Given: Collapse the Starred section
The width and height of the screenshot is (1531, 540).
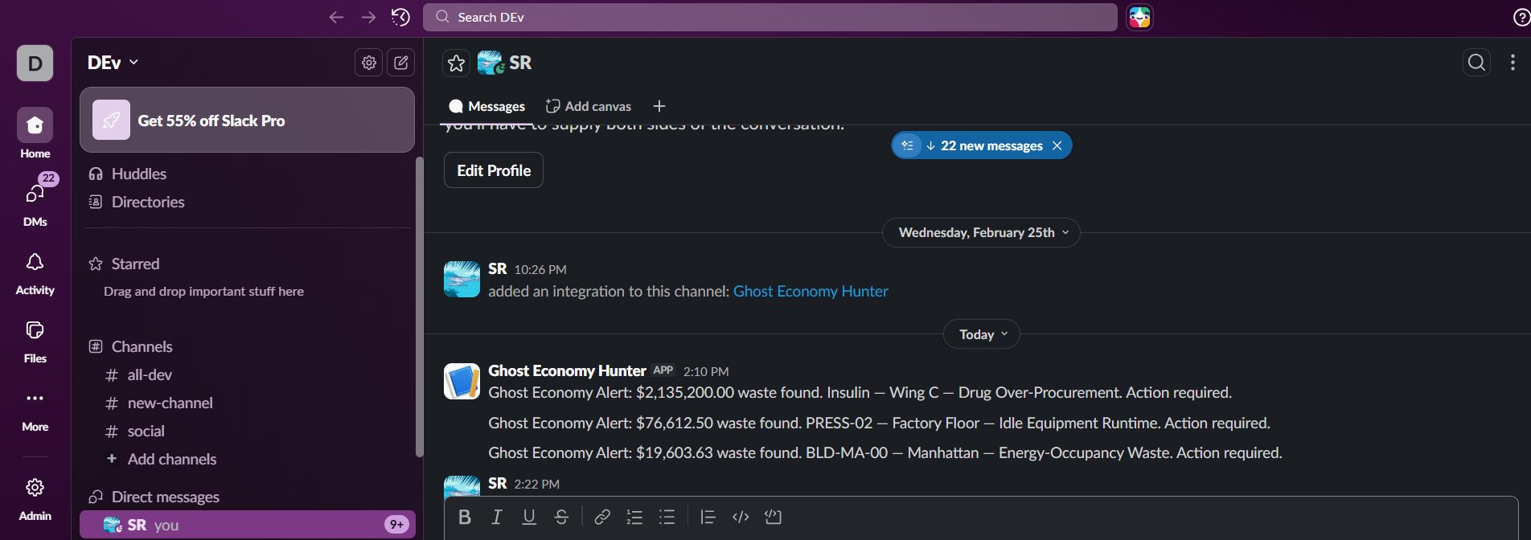Looking at the screenshot, I should (x=135, y=264).
